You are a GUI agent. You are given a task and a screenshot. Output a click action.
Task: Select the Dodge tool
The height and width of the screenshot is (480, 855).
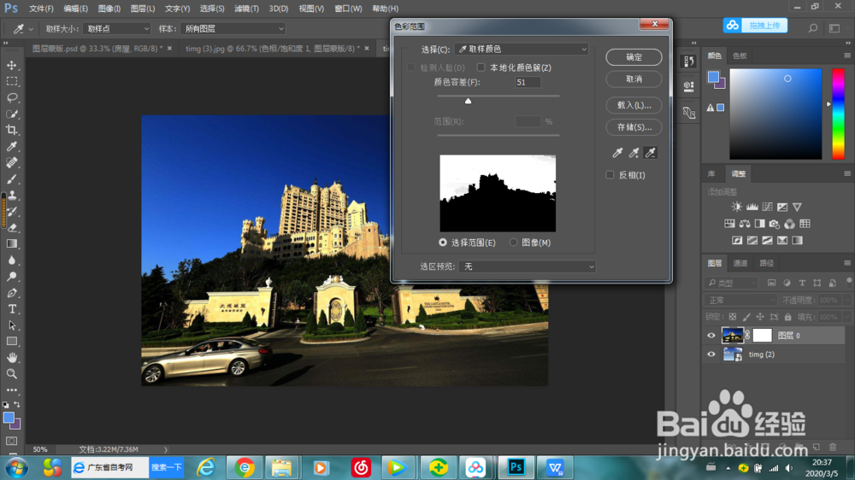pos(11,277)
